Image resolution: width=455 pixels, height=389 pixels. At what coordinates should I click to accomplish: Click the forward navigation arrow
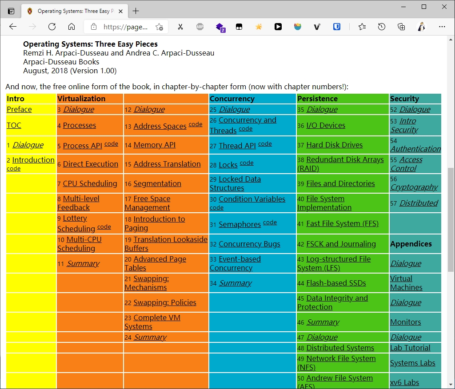coord(32,27)
